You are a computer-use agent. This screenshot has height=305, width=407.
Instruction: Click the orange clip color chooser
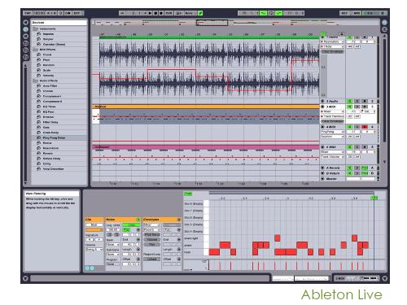coord(94,230)
